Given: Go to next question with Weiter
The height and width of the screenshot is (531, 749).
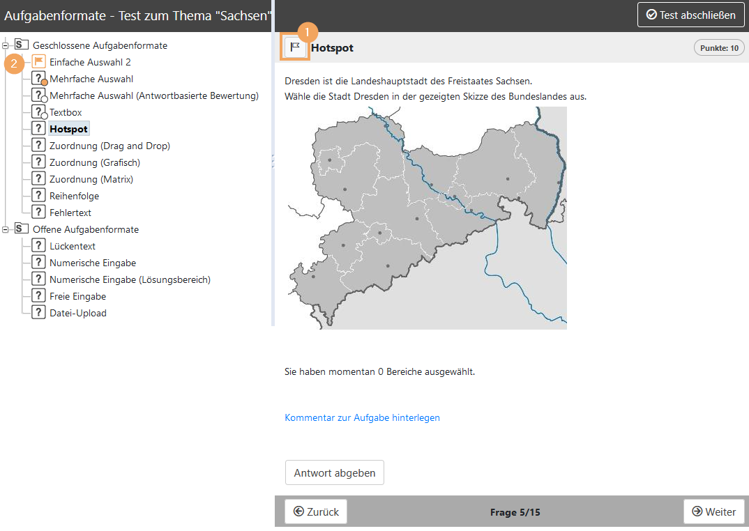Looking at the screenshot, I should click(x=713, y=511).
